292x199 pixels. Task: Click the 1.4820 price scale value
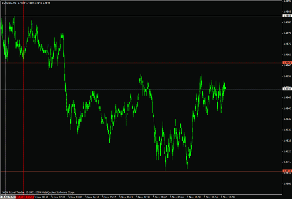pyautogui.click(x=287, y=151)
